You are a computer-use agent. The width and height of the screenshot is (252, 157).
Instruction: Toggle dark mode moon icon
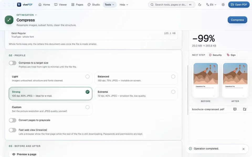tap(199, 5)
